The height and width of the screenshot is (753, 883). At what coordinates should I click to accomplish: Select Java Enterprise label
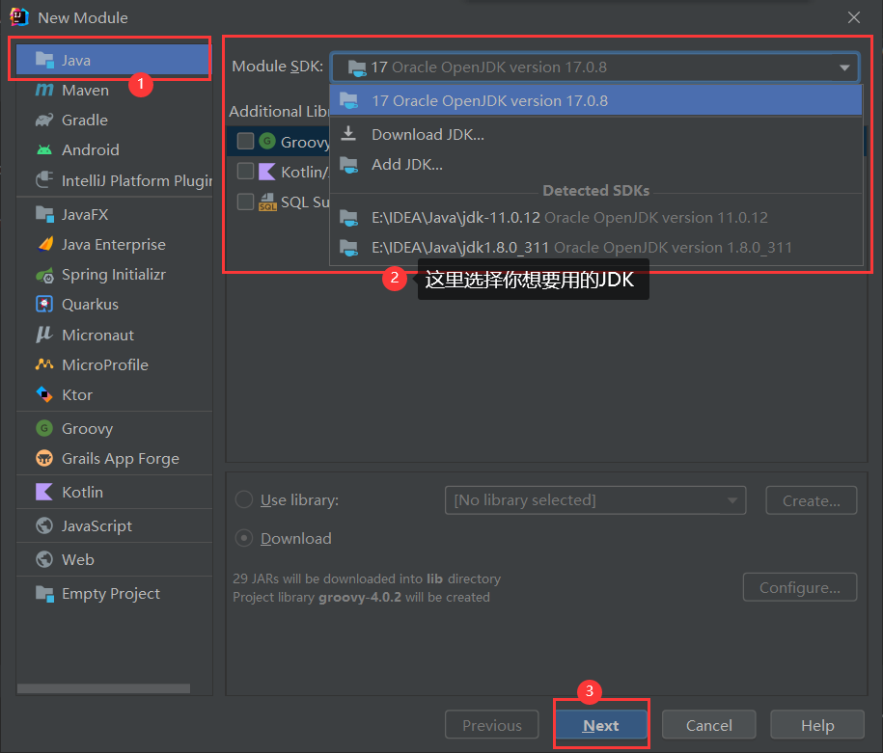(114, 244)
